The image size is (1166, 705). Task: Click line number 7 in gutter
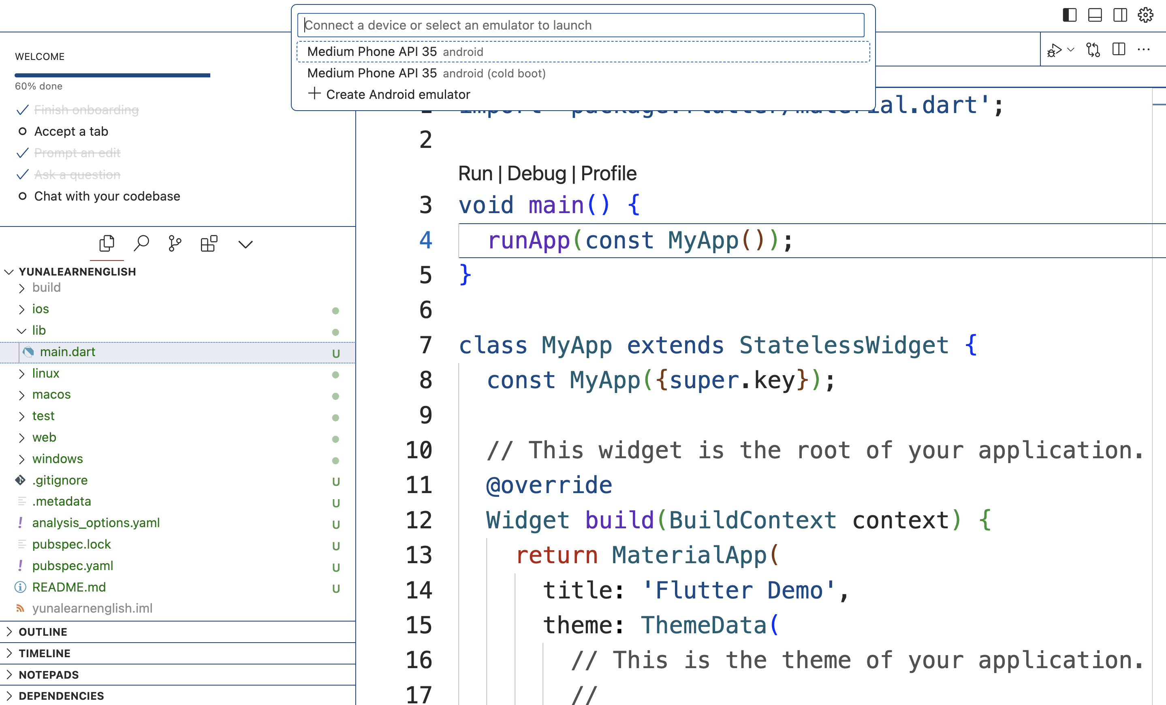point(425,345)
